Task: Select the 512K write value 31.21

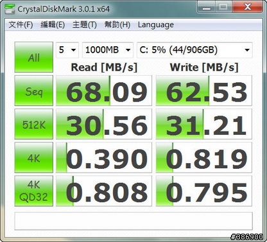Action: coord(204,124)
